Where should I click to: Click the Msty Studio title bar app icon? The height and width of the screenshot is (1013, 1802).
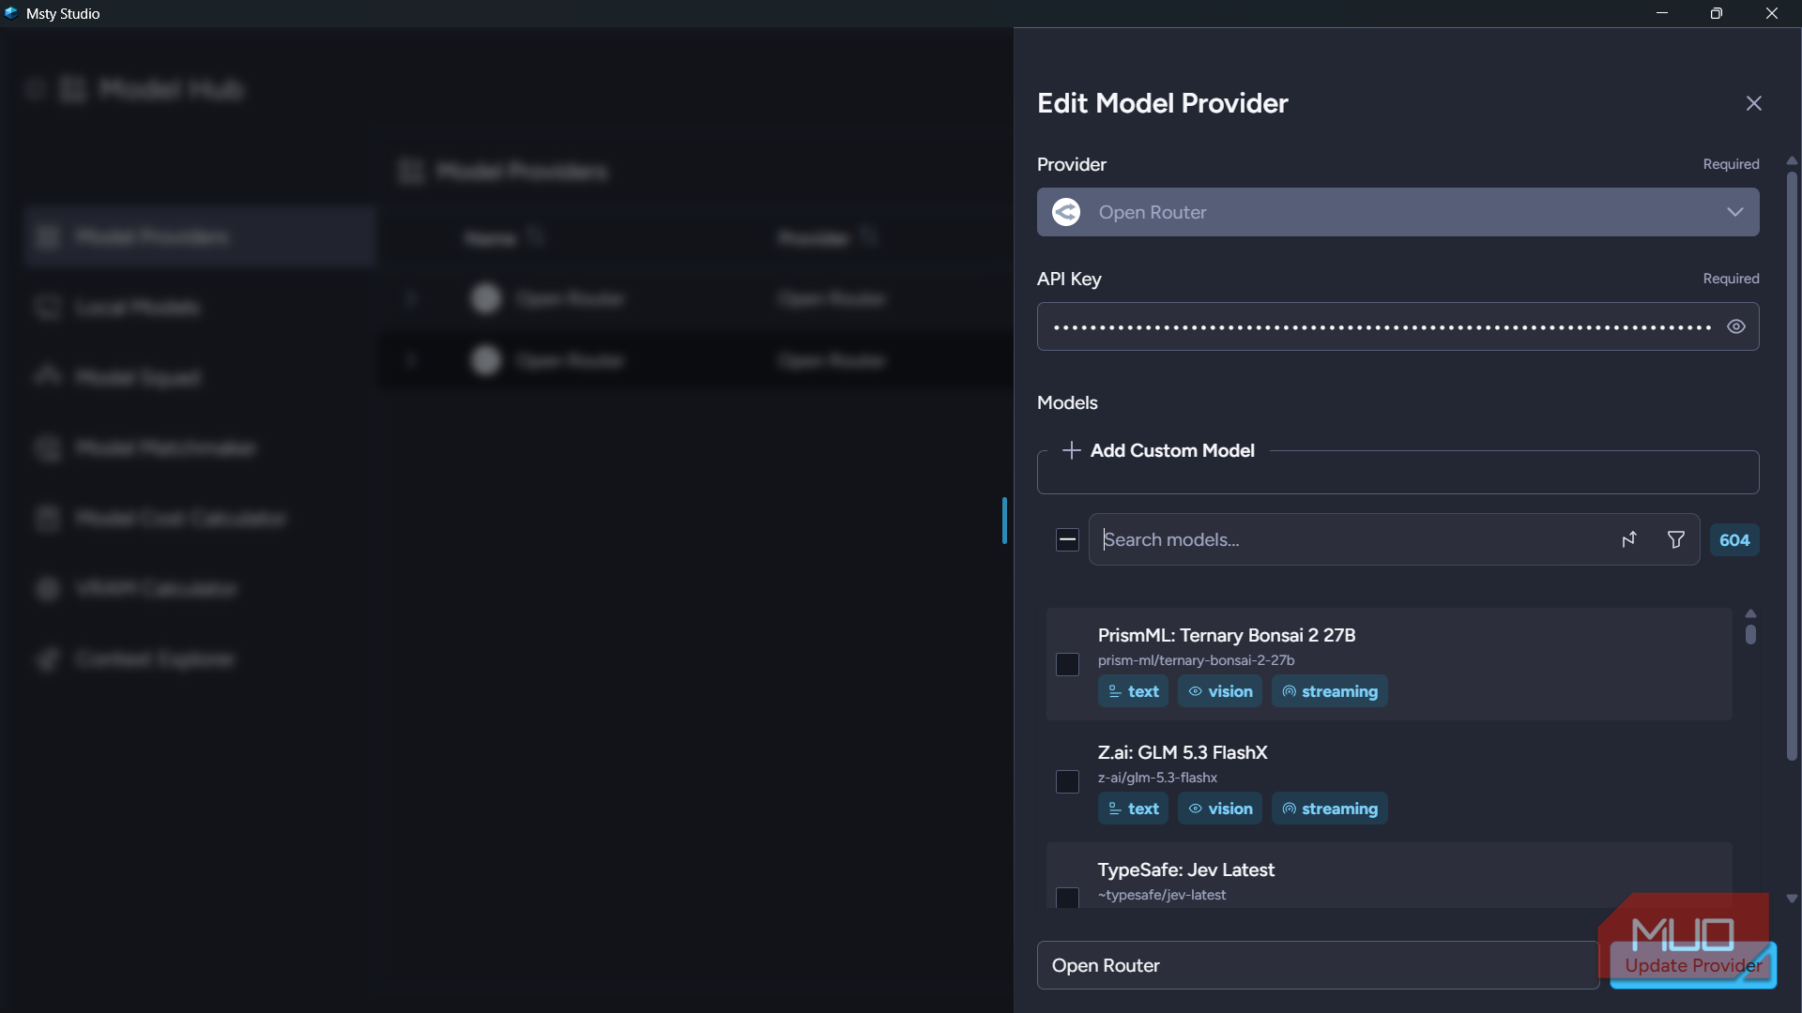click(11, 13)
